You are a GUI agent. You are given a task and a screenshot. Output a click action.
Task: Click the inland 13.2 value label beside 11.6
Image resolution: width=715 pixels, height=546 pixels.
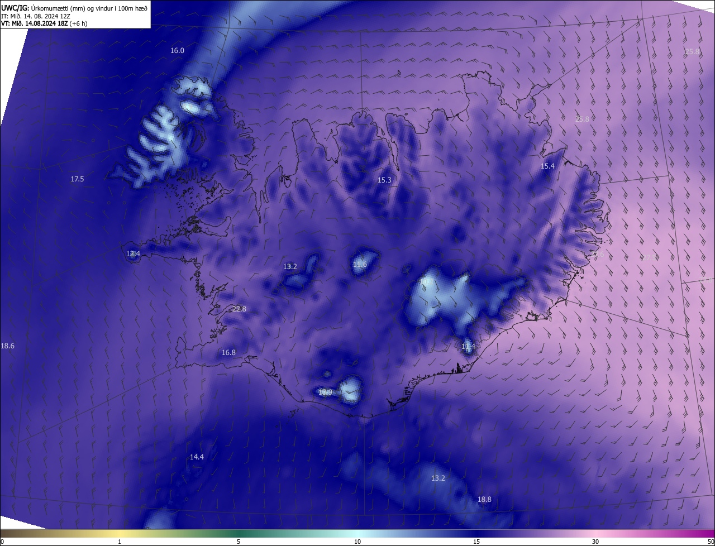[290, 266]
